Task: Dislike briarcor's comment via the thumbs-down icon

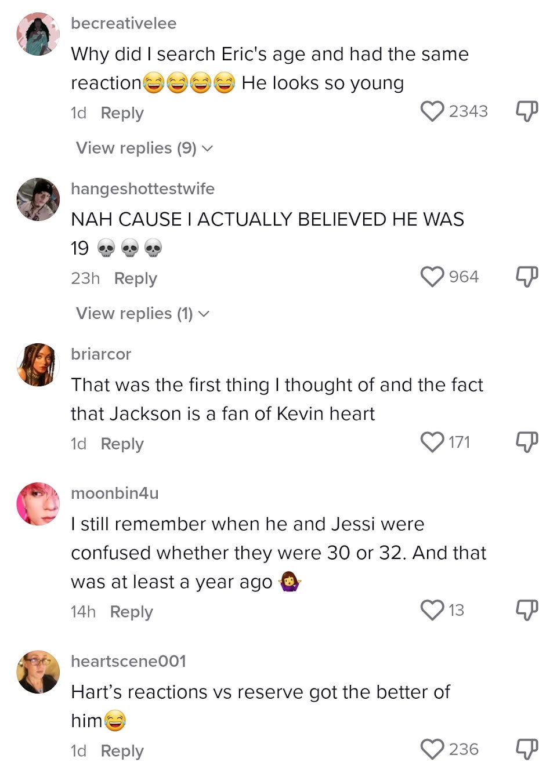Action: click(x=527, y=442)
